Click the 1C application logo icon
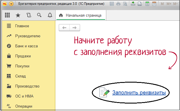 [x=5, y=4]
